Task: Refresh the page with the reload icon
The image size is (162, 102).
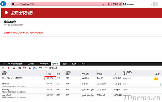Action: click(x=120, y=4)
